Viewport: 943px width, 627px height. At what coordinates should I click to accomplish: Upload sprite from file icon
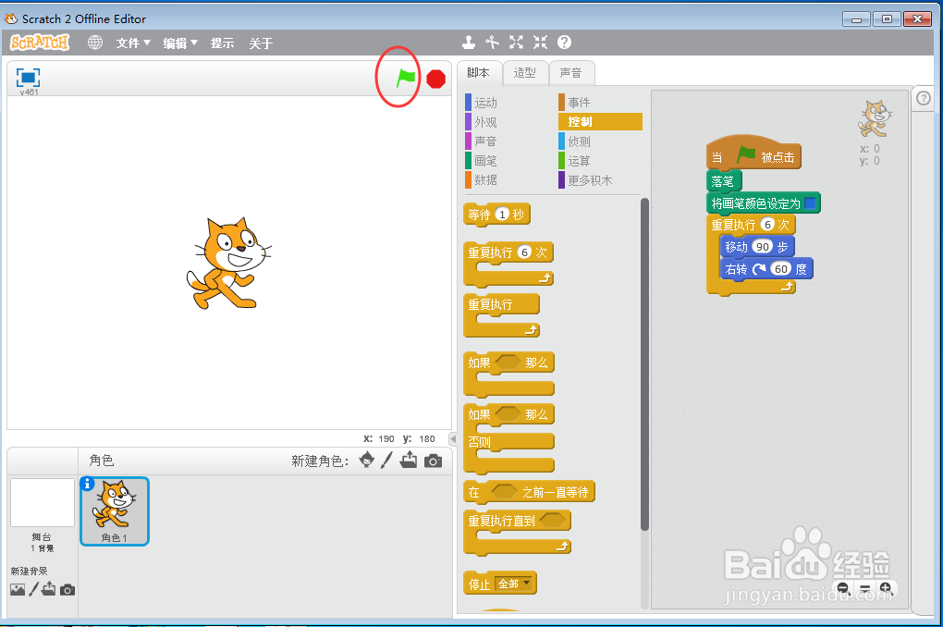(x=409, y=461)
